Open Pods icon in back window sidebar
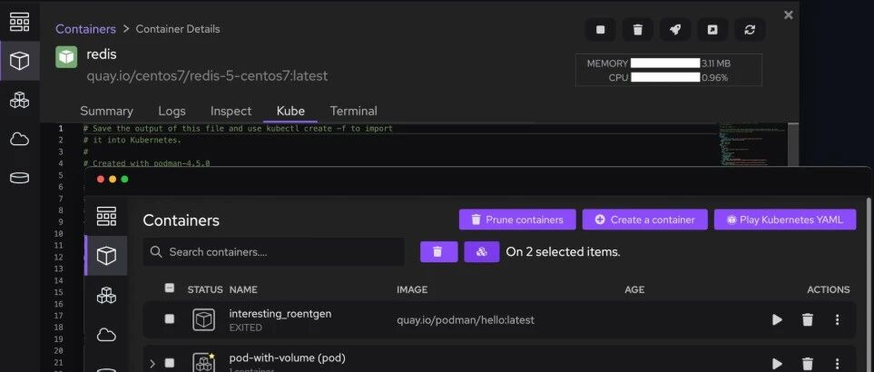874x372 pixels. 19,100
